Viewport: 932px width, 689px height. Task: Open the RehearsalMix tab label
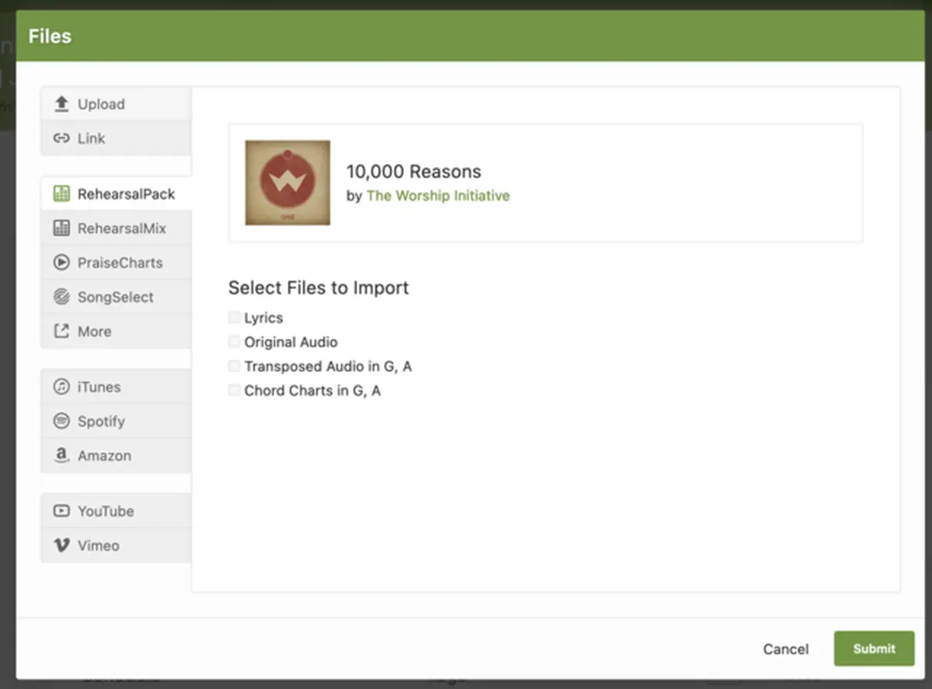click(122, 228)
